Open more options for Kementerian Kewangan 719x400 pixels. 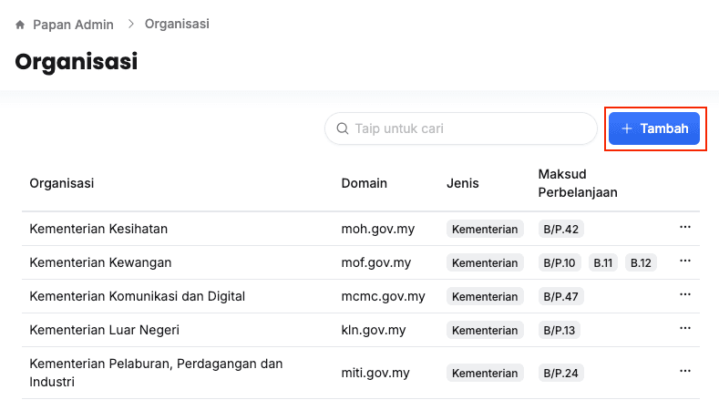(685, 262)
